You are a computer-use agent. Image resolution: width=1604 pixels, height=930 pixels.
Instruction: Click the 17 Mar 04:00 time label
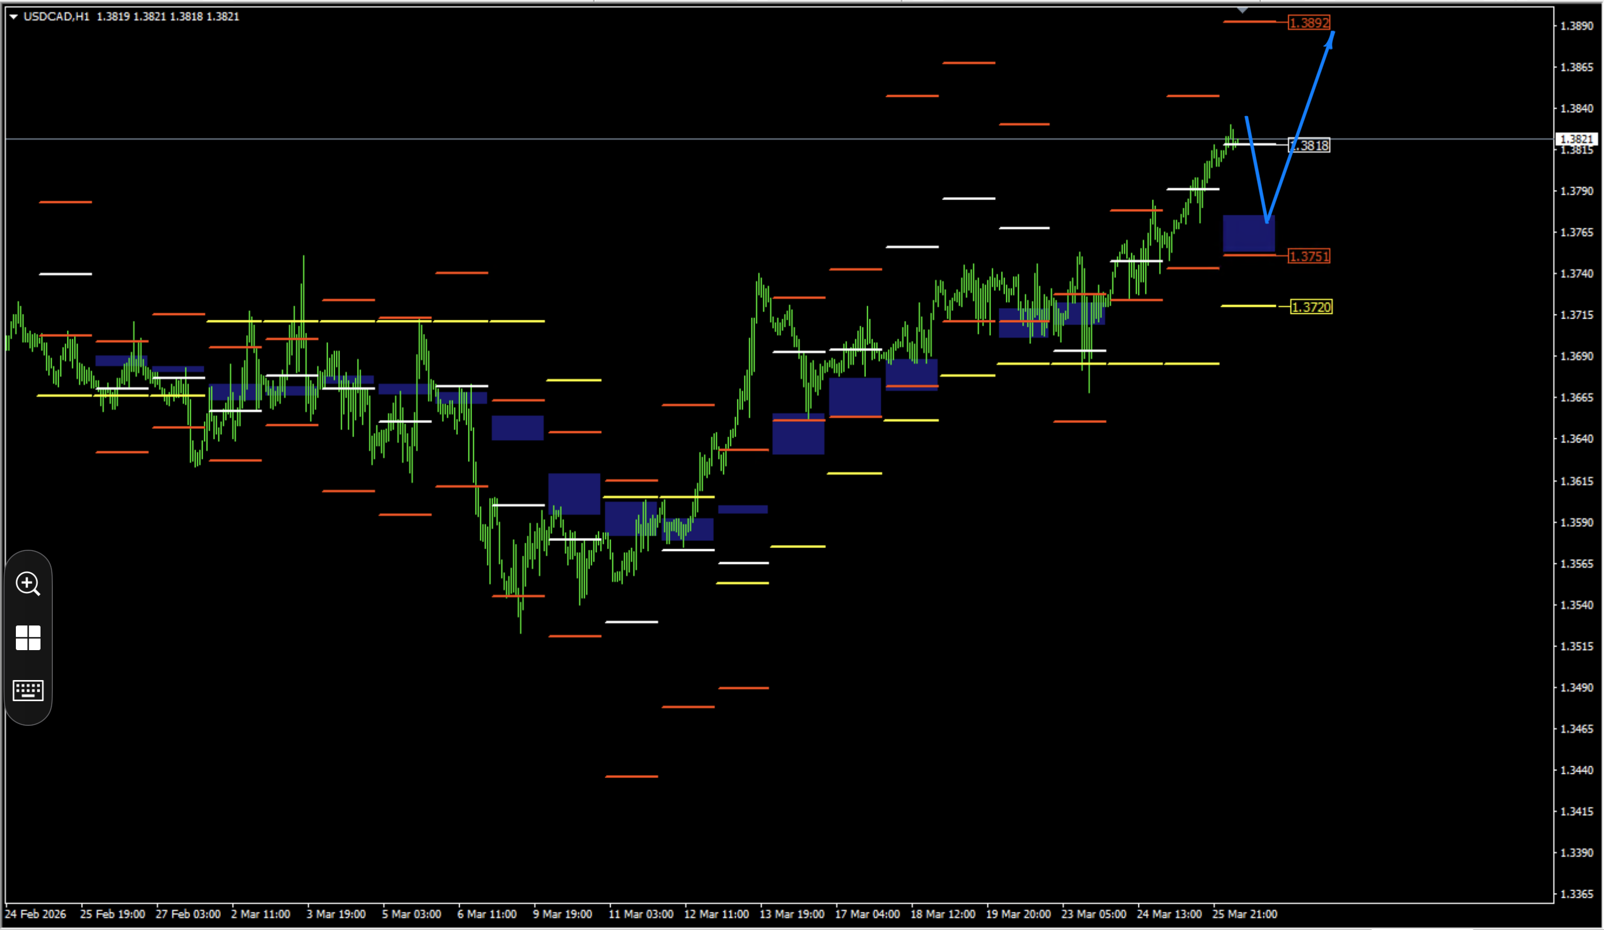(x=867, y=914)
